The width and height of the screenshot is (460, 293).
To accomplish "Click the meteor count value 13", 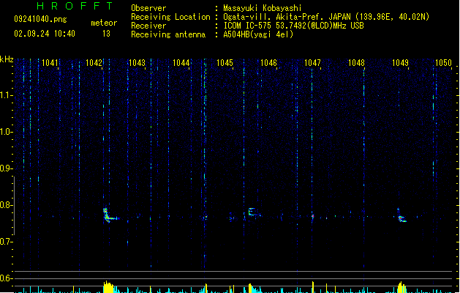I will click(106, 34).
